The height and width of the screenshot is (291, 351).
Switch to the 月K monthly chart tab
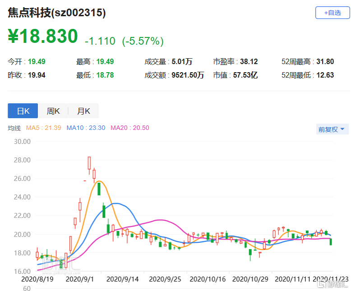pyautogui.click(x=83, y=111)
